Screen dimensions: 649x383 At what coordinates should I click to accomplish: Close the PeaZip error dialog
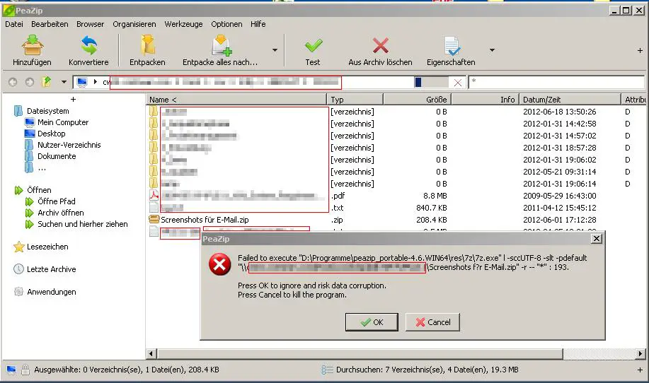597,238
